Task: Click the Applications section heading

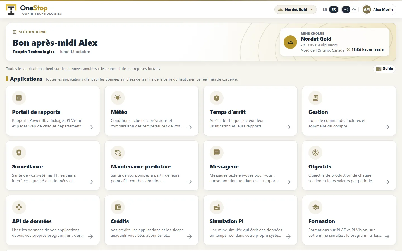Action: click(26, 79)
